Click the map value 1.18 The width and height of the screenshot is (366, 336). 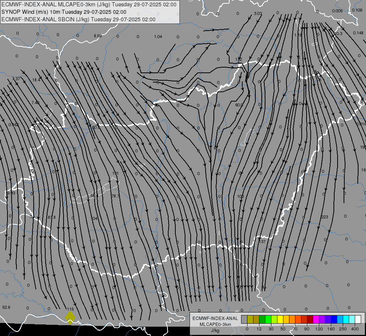click(x=298, y=35)
